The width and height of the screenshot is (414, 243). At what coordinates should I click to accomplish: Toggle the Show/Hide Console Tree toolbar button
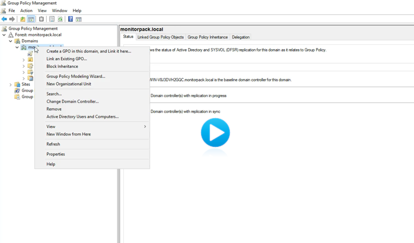(x=31, y=19)
